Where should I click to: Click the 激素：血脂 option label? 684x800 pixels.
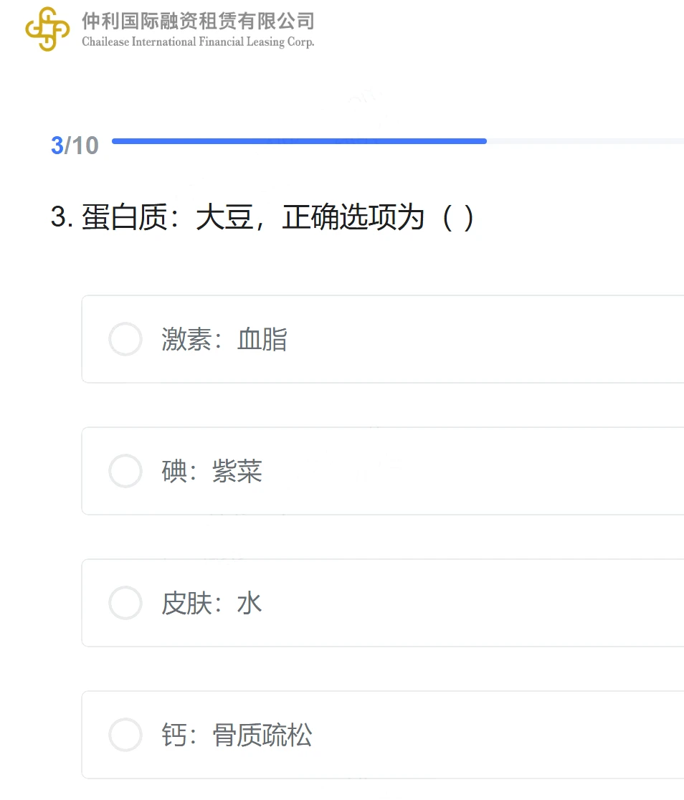(224, 339)
